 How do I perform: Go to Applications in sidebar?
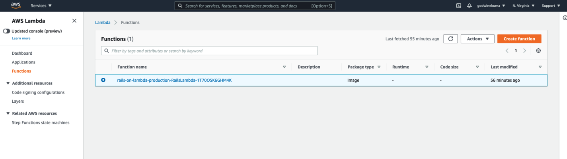pyautogui.click(x=23, y=62)
